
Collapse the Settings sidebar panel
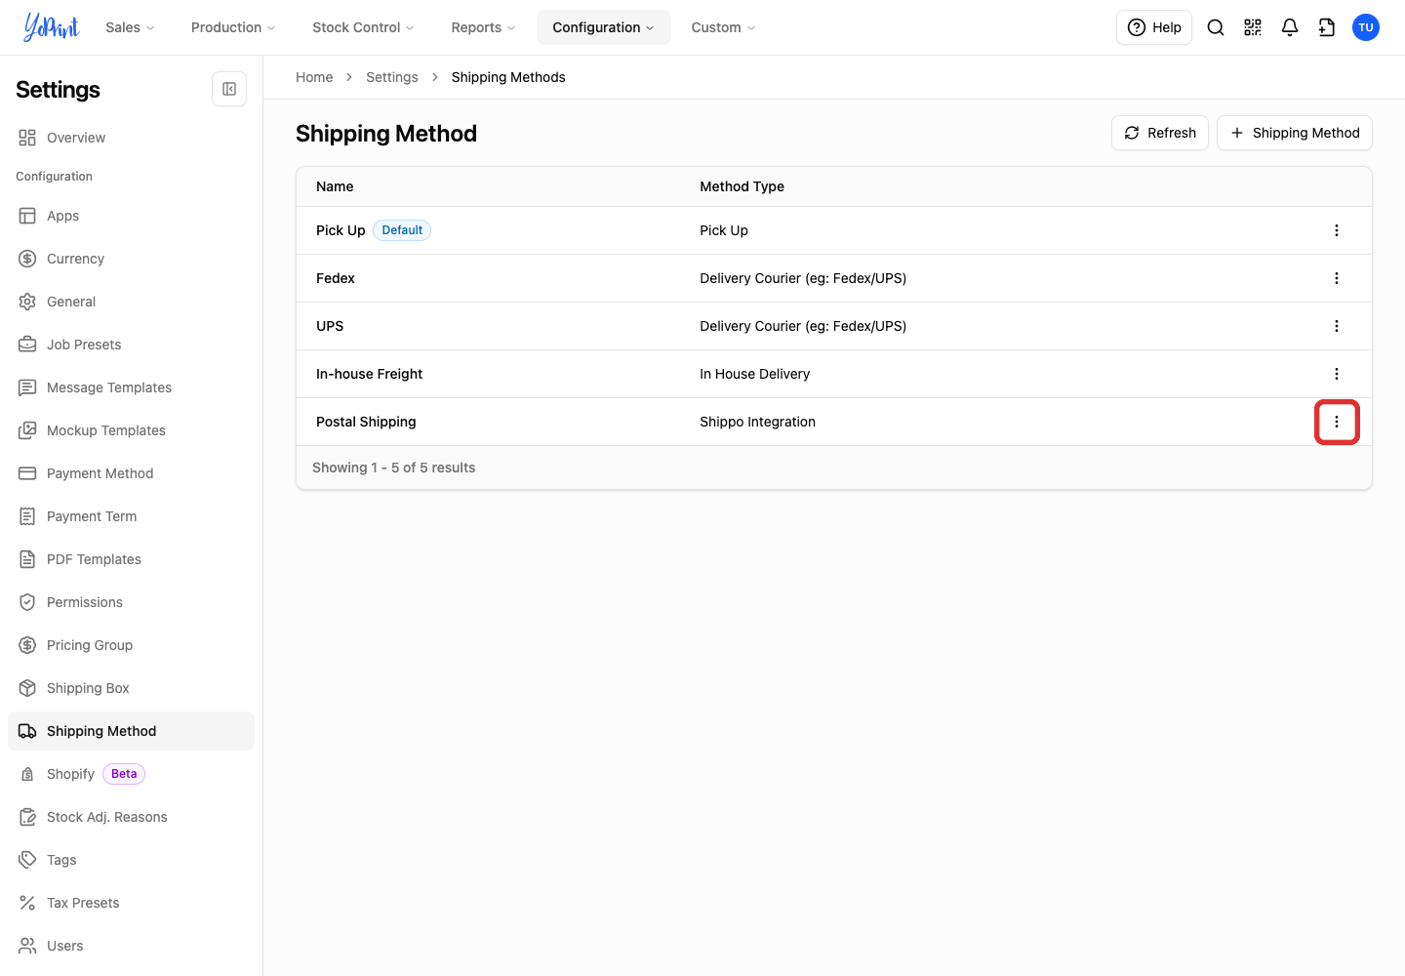(229, 89)
